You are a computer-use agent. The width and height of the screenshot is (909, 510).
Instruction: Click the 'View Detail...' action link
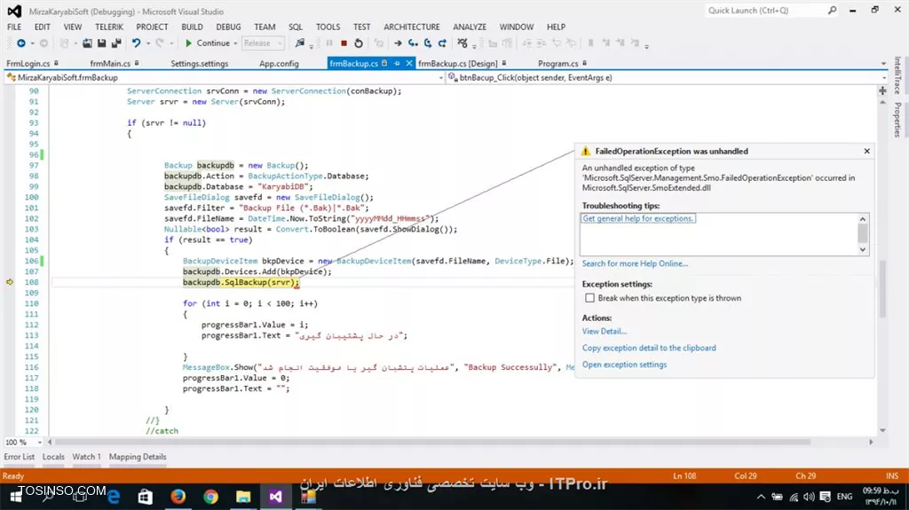pos(604,332)
